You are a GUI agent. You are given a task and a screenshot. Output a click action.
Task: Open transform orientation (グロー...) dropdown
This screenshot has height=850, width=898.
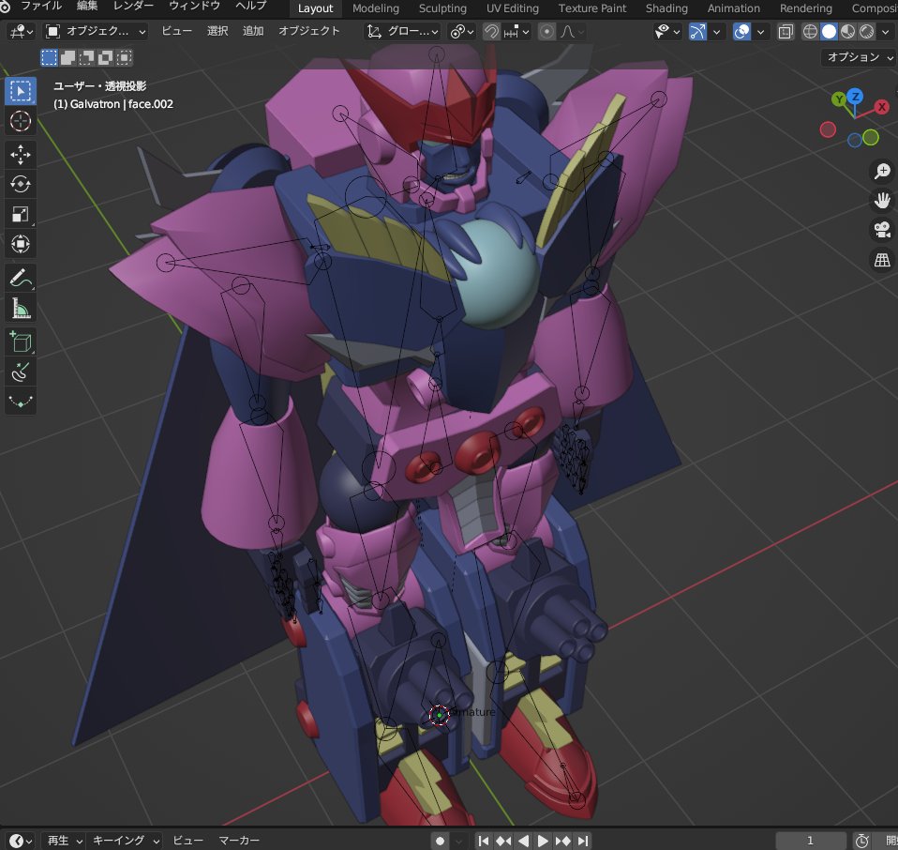click(402, 32)
